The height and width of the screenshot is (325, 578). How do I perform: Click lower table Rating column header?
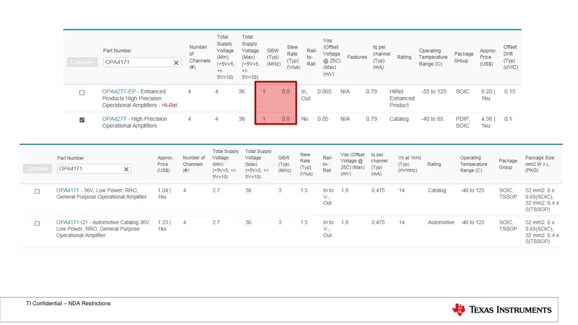(x=434, y=164)
